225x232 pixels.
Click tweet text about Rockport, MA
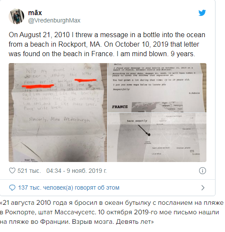point(107,44)
